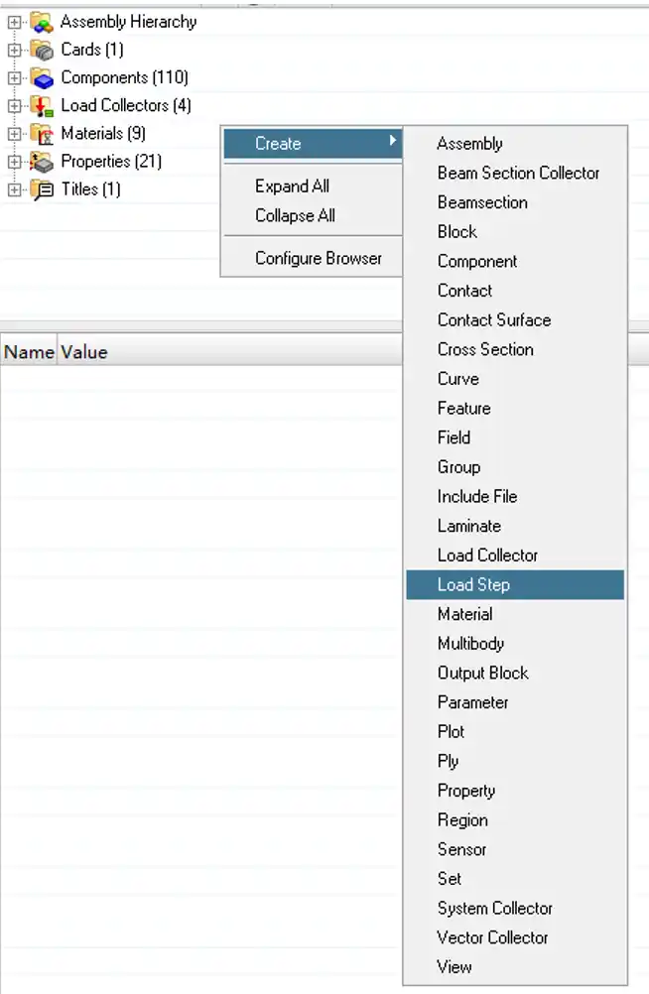Click the Materials folder icon
The image size is (649, 994).
click(x=42, y=133)
